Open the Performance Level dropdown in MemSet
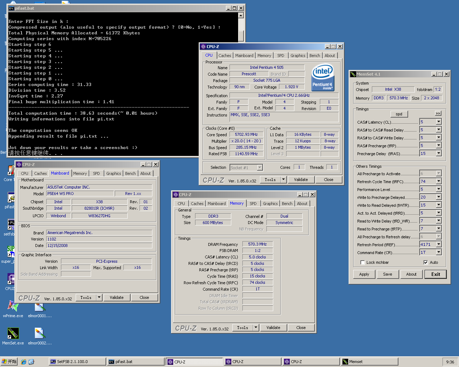Viewport: 459px width, 367px height. pos(439,189)
